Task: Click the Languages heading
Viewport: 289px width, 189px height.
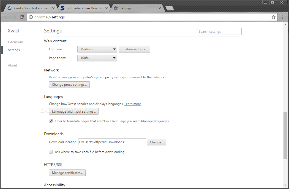Action: 53,97
